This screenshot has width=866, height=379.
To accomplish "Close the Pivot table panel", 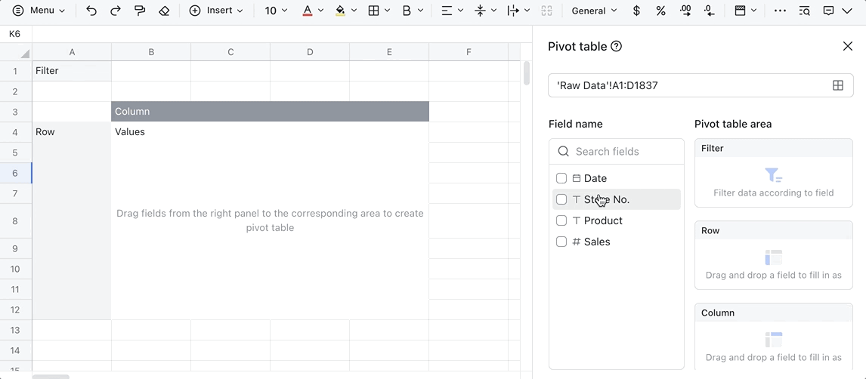I will point(847,47).
